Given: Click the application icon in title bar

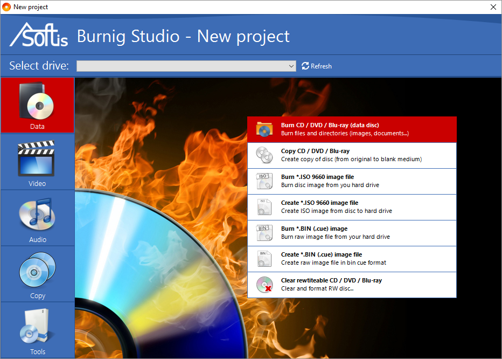Looking at the screenshot, I should pyautogui.click(x=7, y=7).
